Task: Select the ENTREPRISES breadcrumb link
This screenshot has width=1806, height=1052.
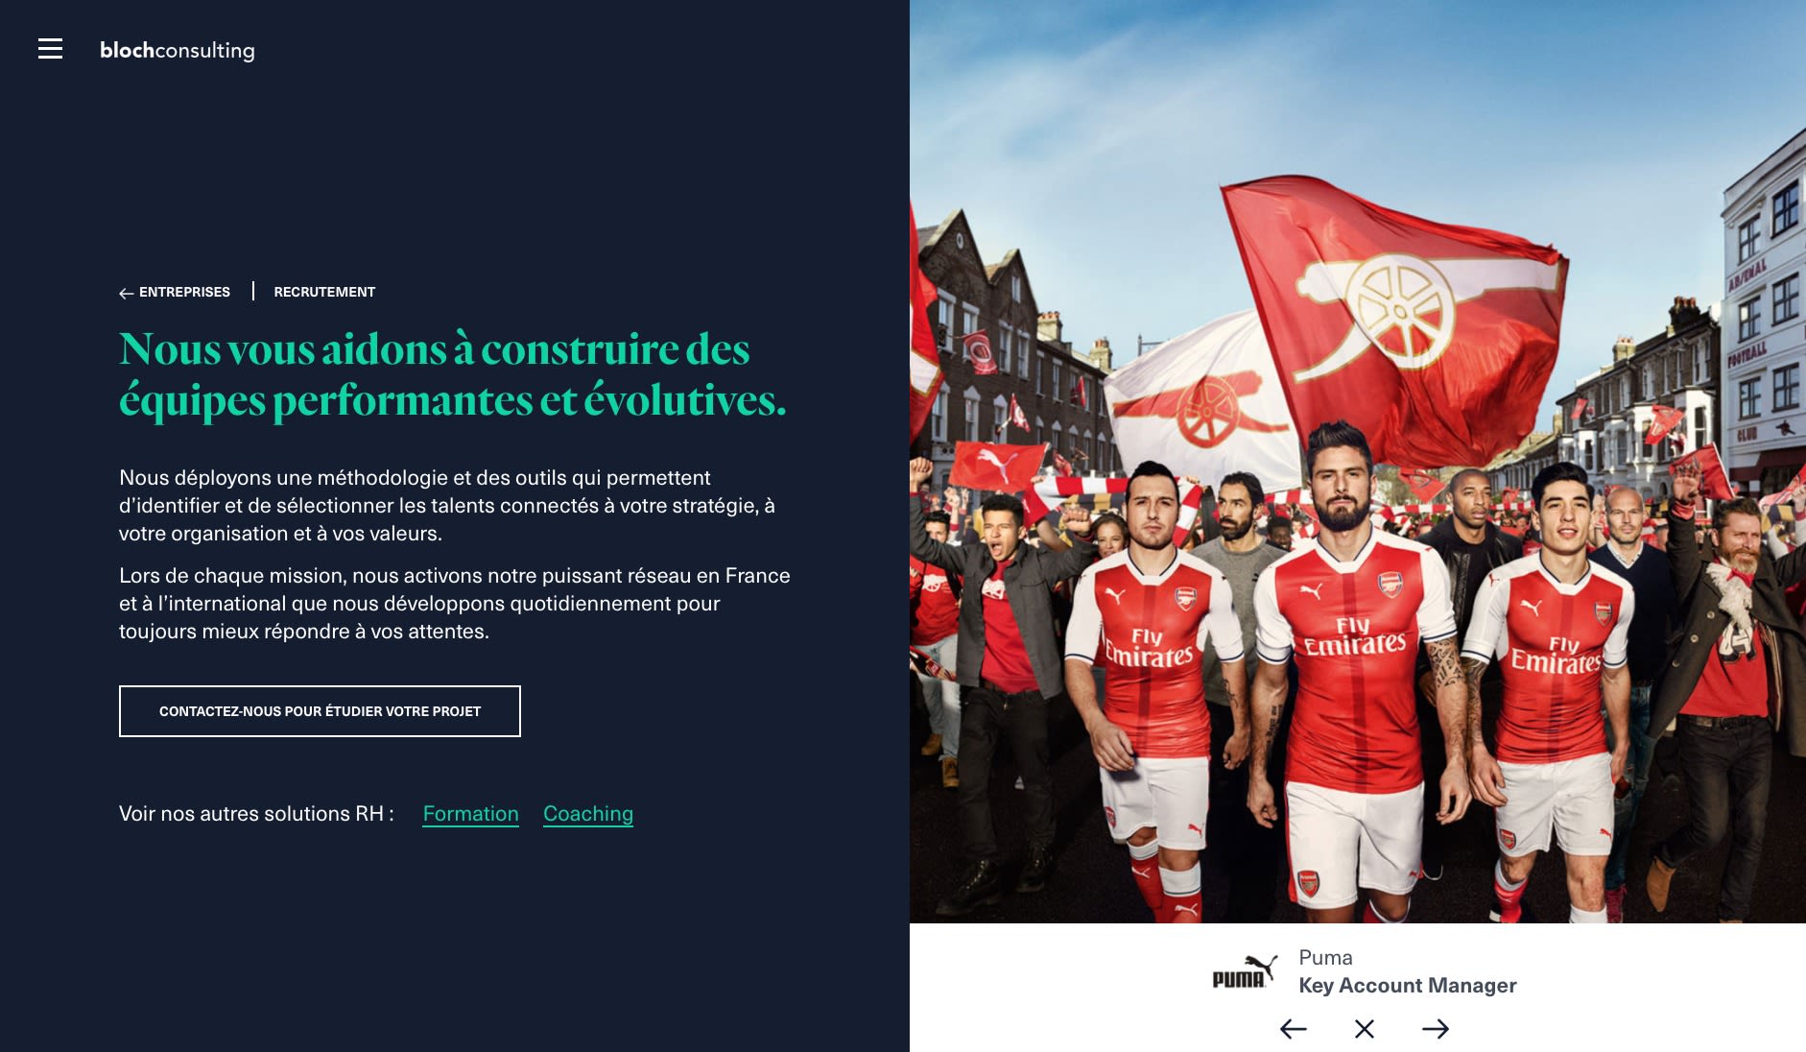Action: [x=184, y=292]
